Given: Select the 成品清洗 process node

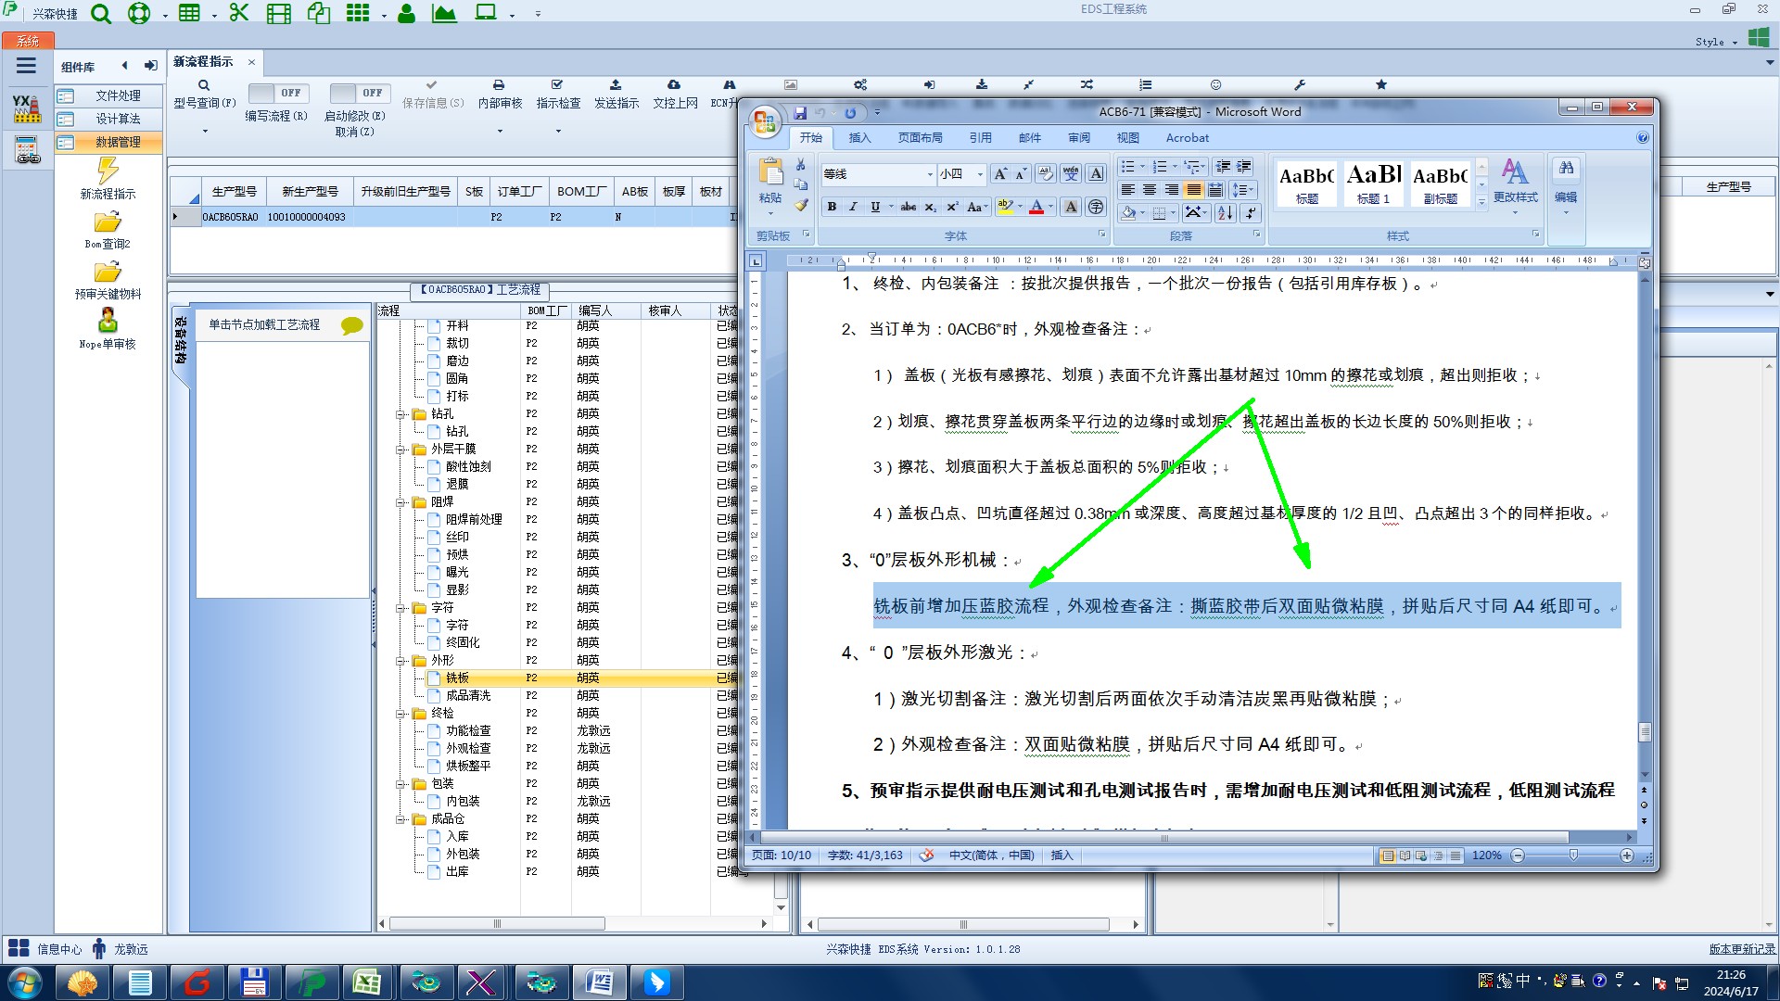Looking at the screenshot, I should [468, 695].
